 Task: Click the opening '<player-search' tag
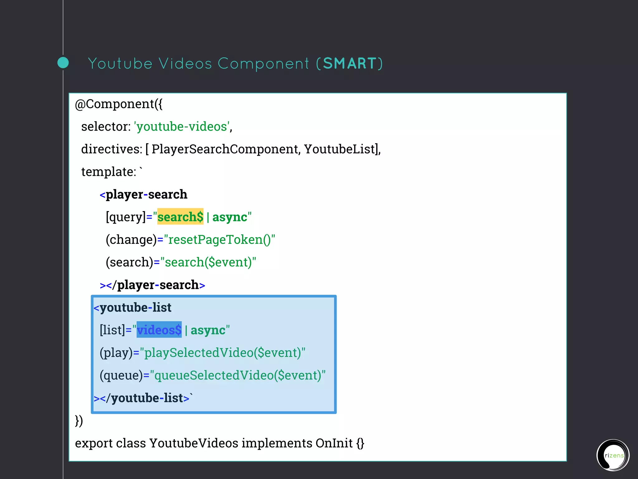(143, 194)
